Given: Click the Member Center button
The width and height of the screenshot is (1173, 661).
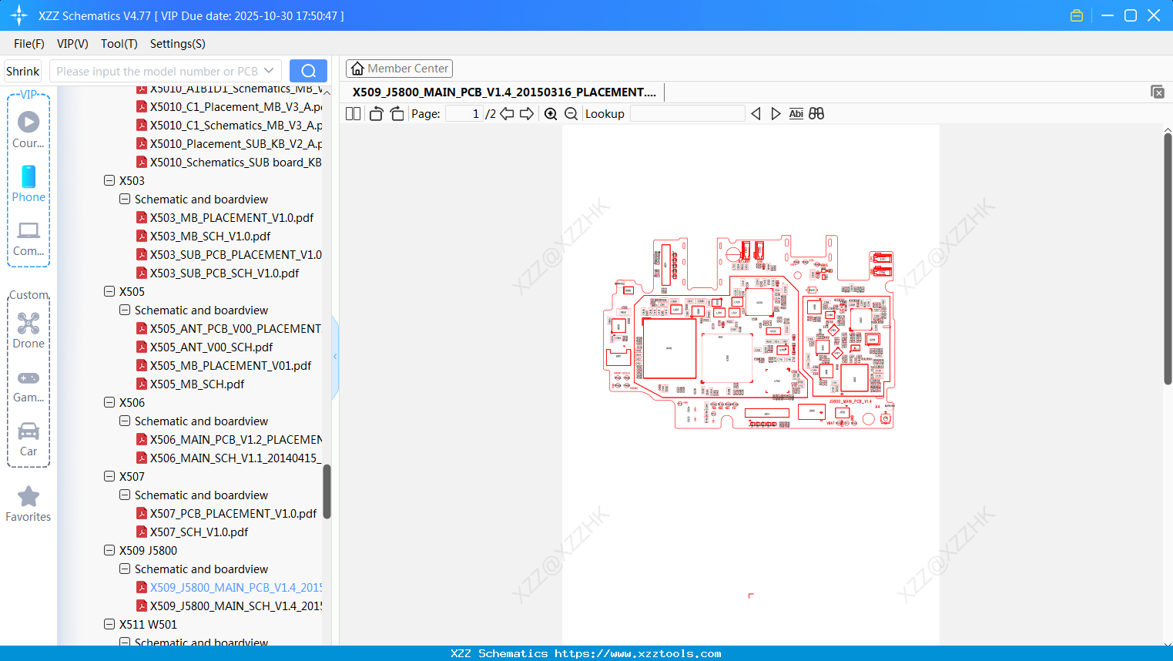Looking at the screenshot, I should (399, 68).
